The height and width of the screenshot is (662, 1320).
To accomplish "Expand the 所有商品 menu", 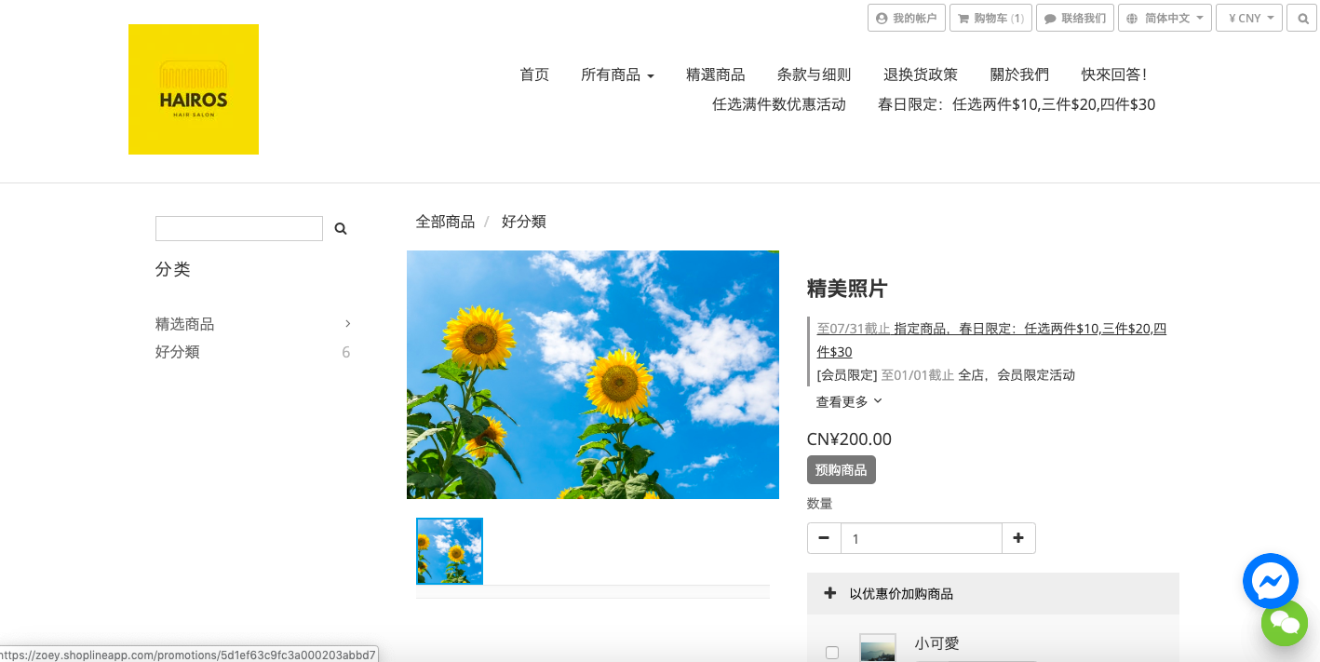I will point(617,74).
